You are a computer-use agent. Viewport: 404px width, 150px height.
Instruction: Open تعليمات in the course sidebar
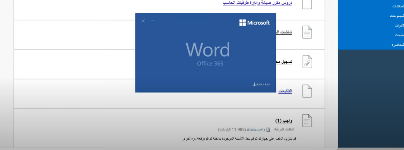399,35
